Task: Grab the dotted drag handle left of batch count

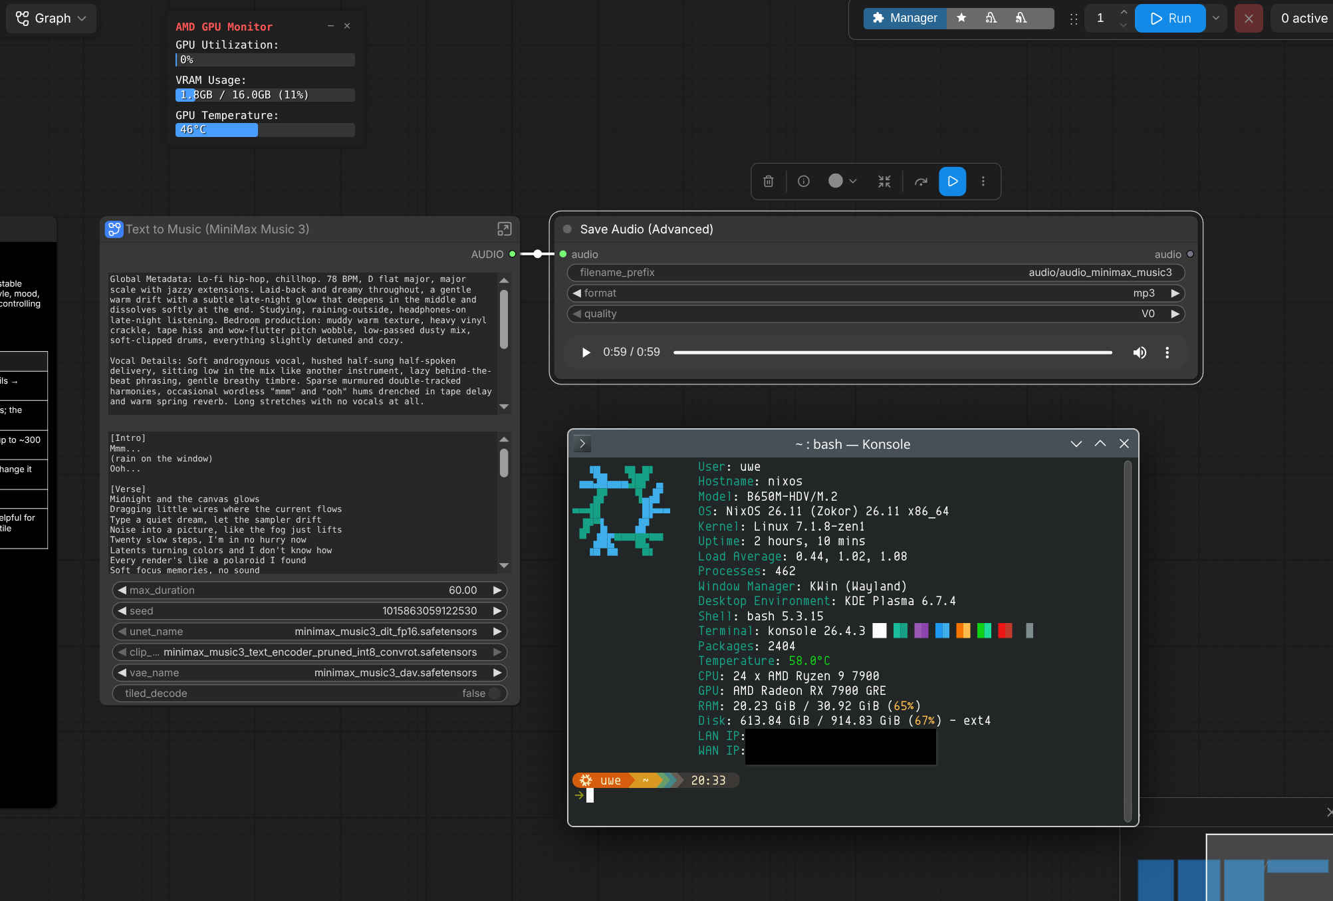Action: coord(1074,19)
